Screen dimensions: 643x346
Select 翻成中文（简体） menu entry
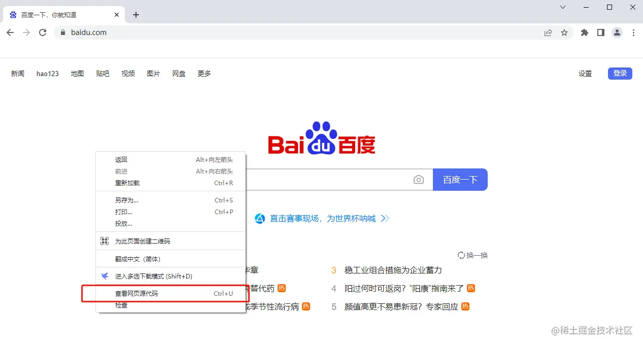(171, 259)
